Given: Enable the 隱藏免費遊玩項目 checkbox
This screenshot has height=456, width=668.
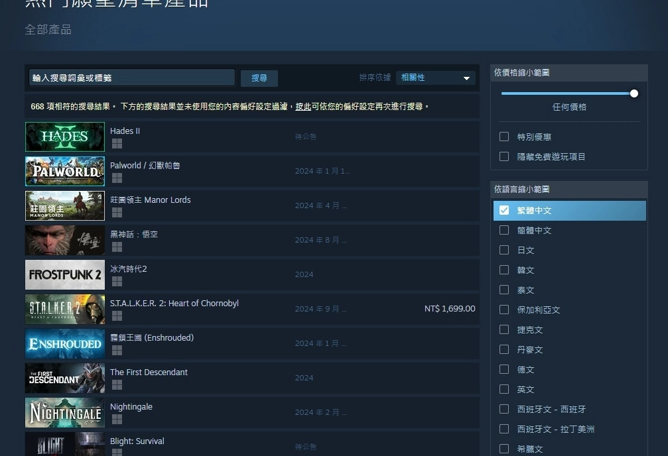Looking at the screenshot, I should [x=504, y=156].
